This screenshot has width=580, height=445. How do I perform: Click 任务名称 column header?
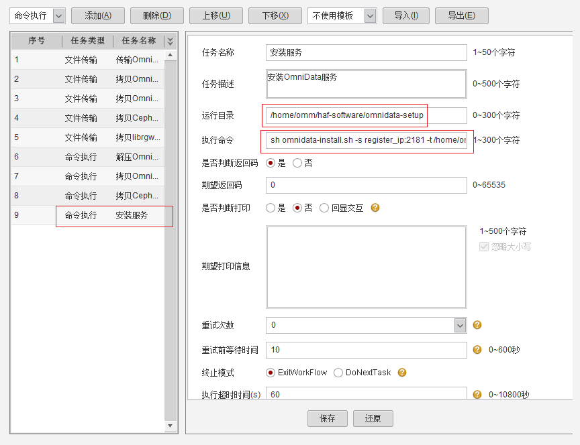tap(139, 41)
